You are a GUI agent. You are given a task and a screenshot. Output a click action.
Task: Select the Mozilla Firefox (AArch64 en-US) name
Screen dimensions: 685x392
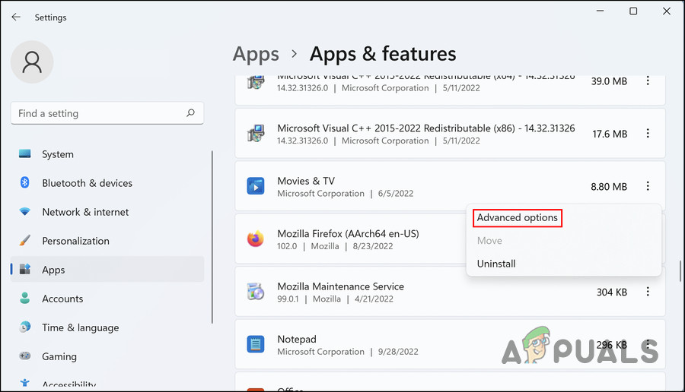coord(348,233)
